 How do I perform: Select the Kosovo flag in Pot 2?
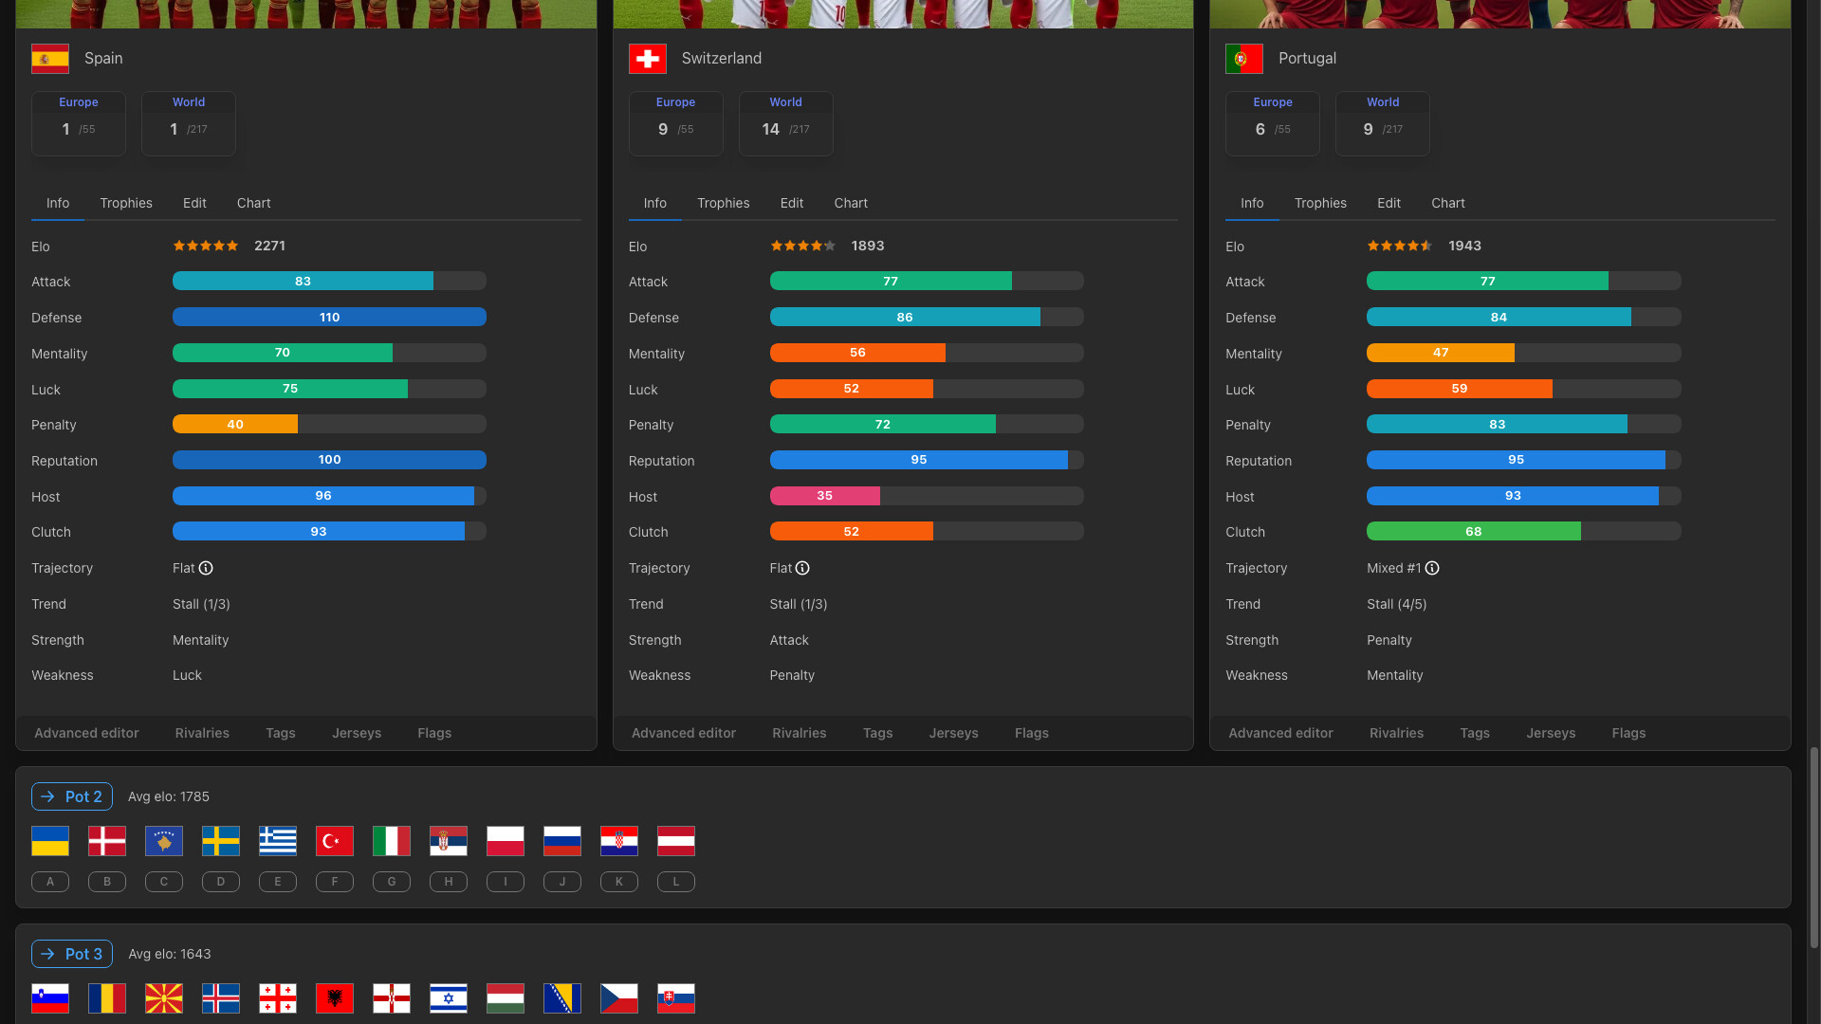point(164,841)
